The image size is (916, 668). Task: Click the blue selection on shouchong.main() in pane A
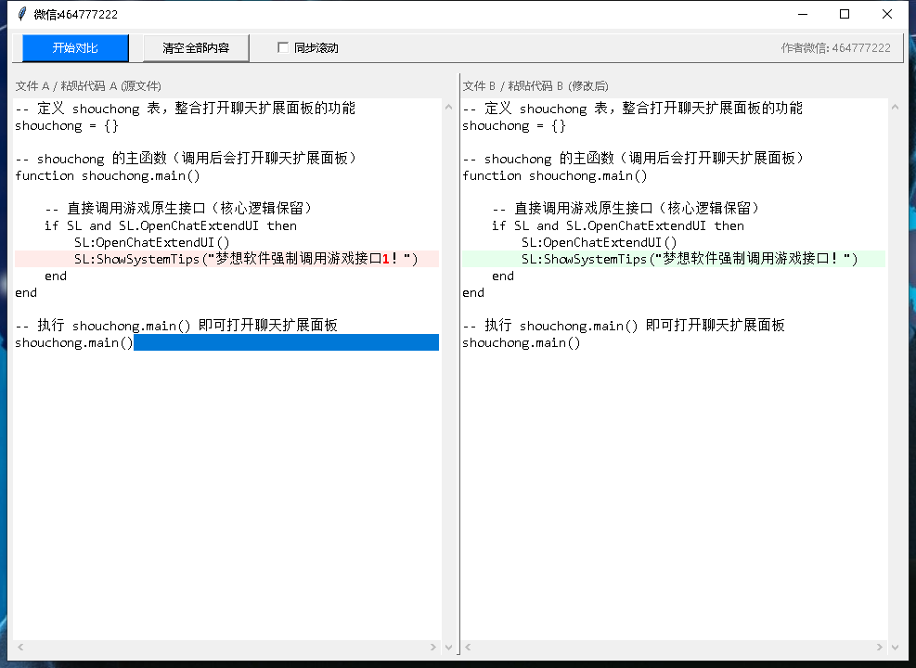(x=278, y=341)
